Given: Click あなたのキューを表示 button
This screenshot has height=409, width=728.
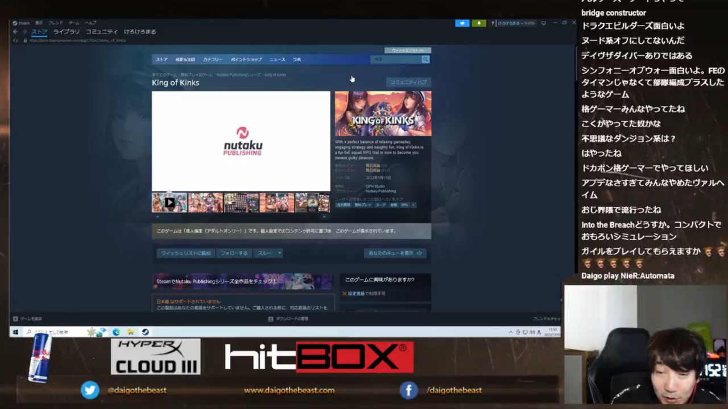Looking at the screenshot, I should pos(395,253).
